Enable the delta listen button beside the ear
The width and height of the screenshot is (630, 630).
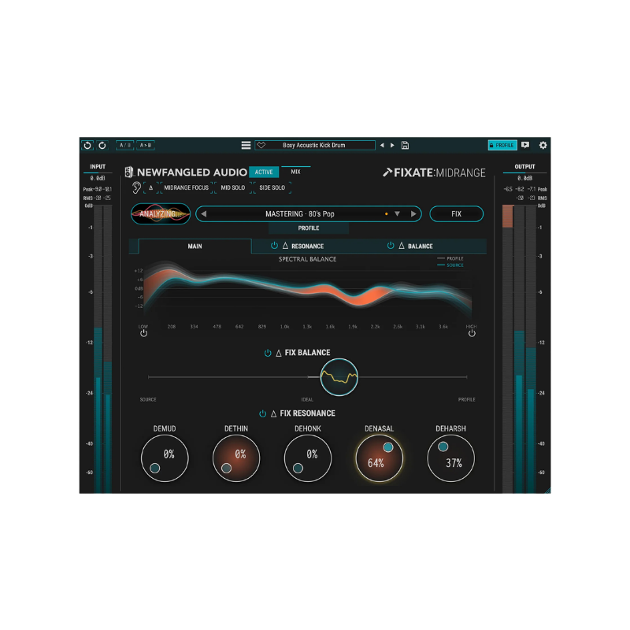click(150, 187)
